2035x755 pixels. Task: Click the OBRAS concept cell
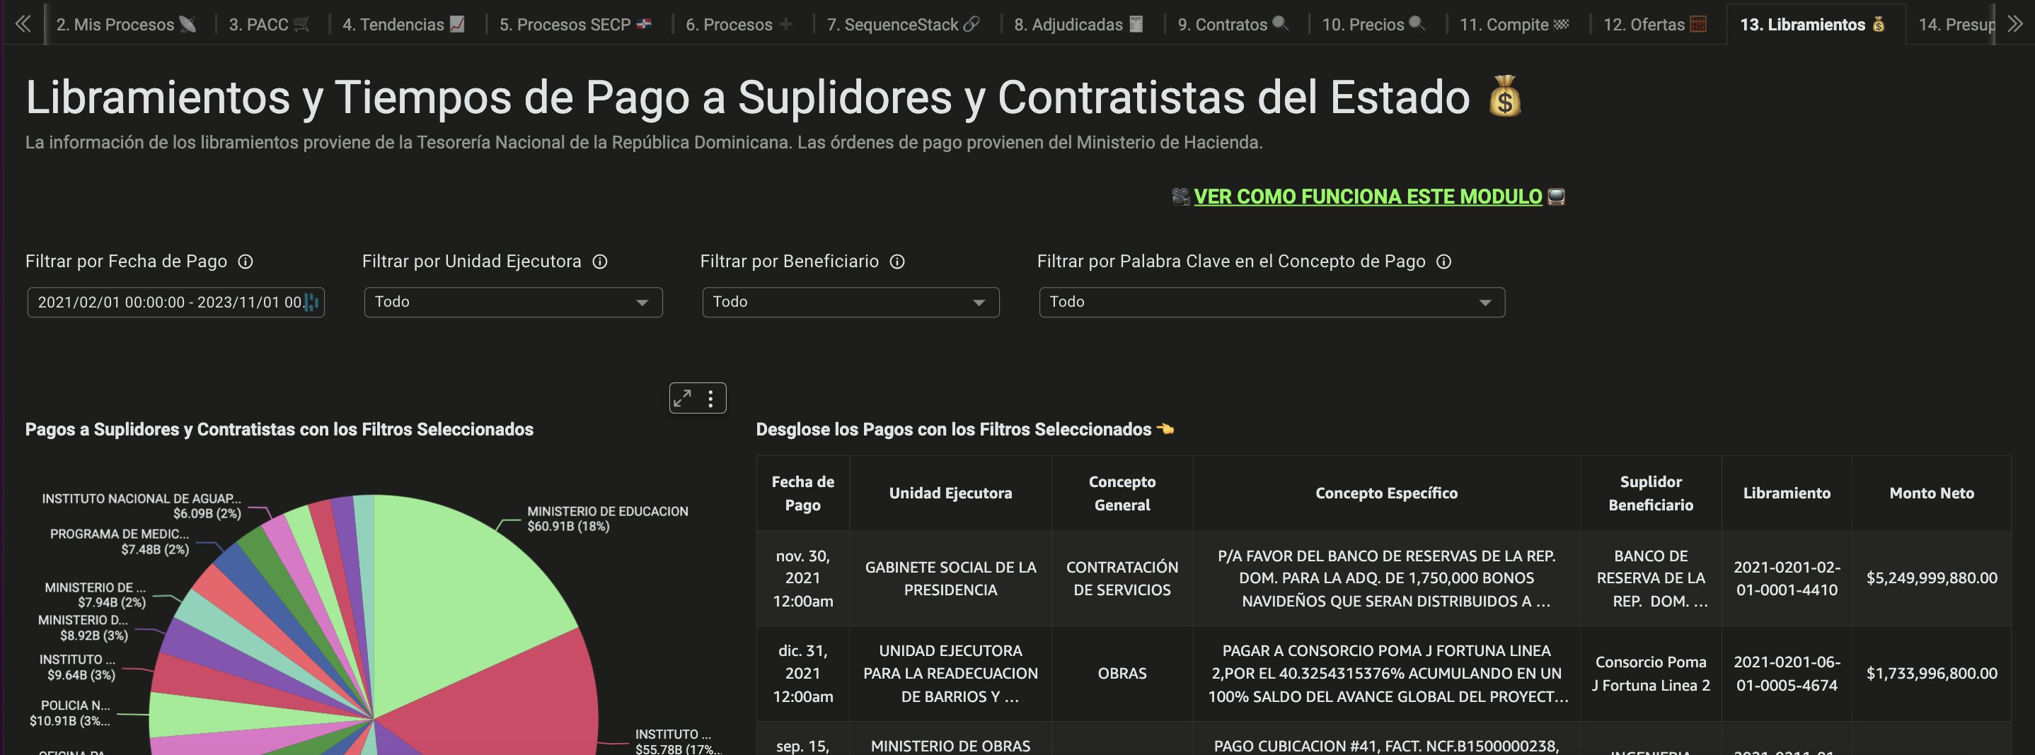pos(1122,674)
